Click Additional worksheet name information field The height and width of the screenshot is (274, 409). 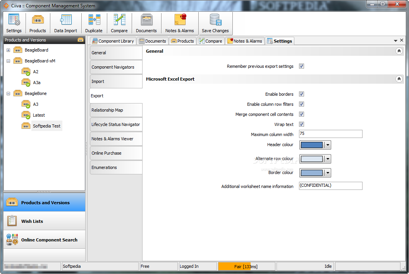click(x=330, y=186)
